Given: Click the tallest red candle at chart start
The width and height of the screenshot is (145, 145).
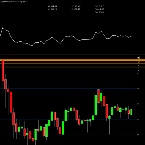Looking at the screenshot, I should click(3, 70).
